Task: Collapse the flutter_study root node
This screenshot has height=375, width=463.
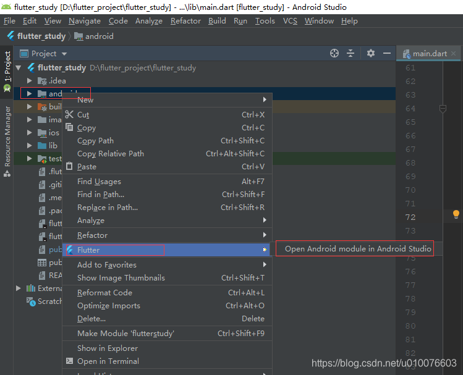Action: click(x=19, y=68)
